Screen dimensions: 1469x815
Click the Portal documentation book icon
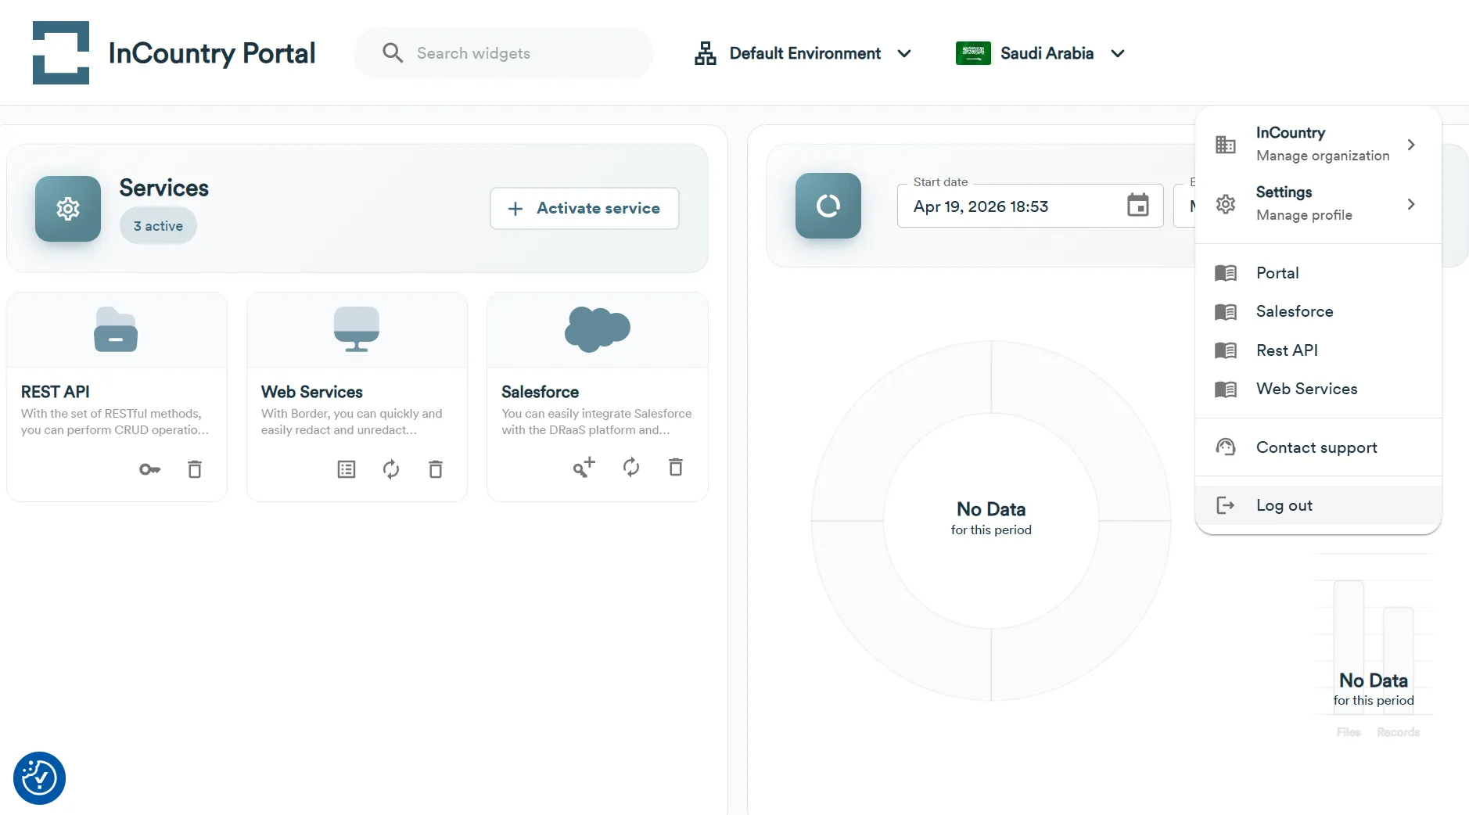tap(1226, 273)
